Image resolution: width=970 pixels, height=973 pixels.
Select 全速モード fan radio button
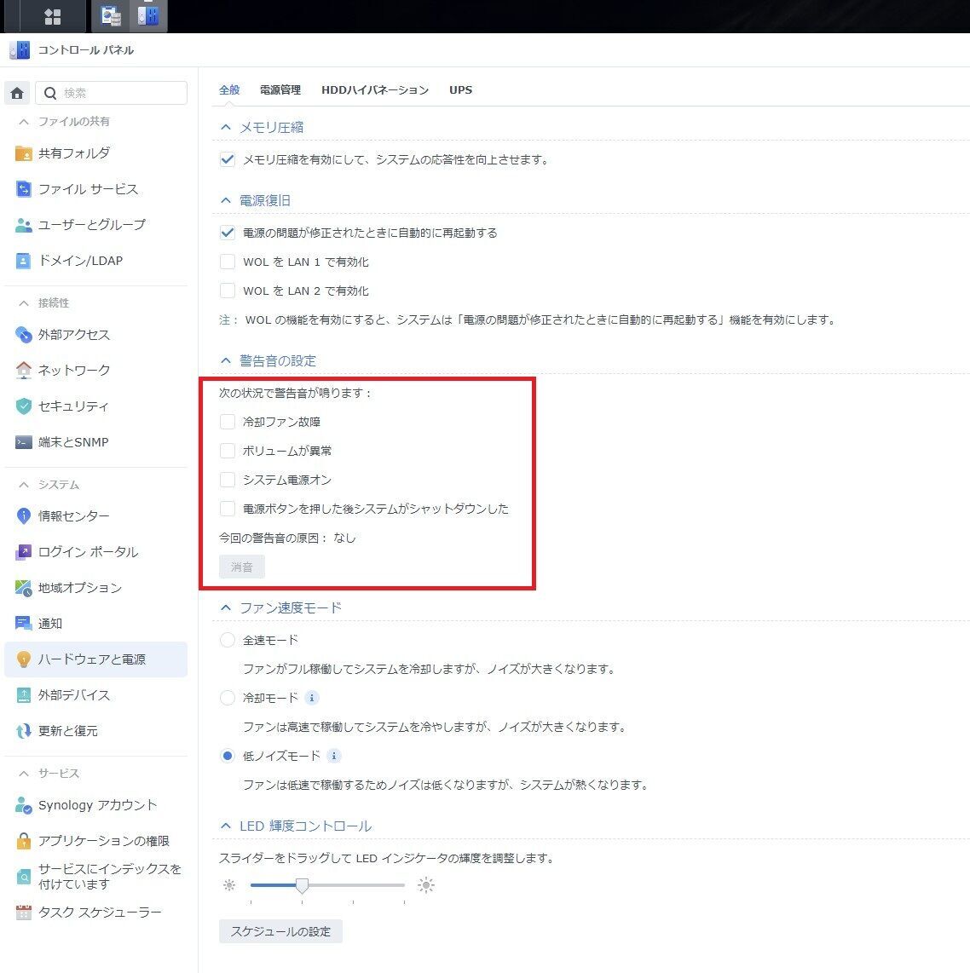click(x=227, y=640)
